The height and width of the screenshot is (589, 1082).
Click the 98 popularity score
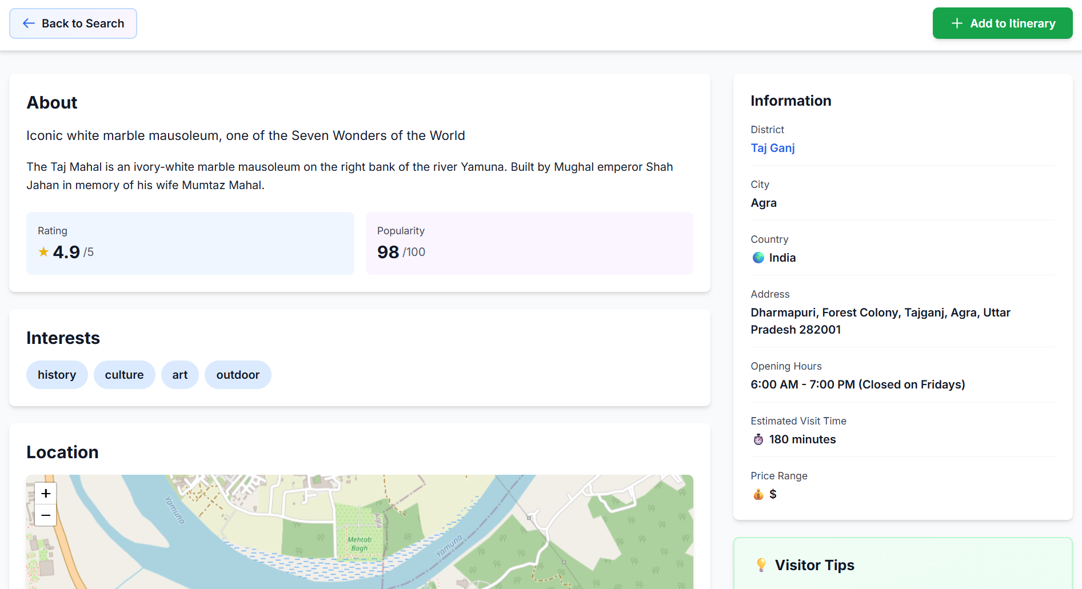coord(388,252)
